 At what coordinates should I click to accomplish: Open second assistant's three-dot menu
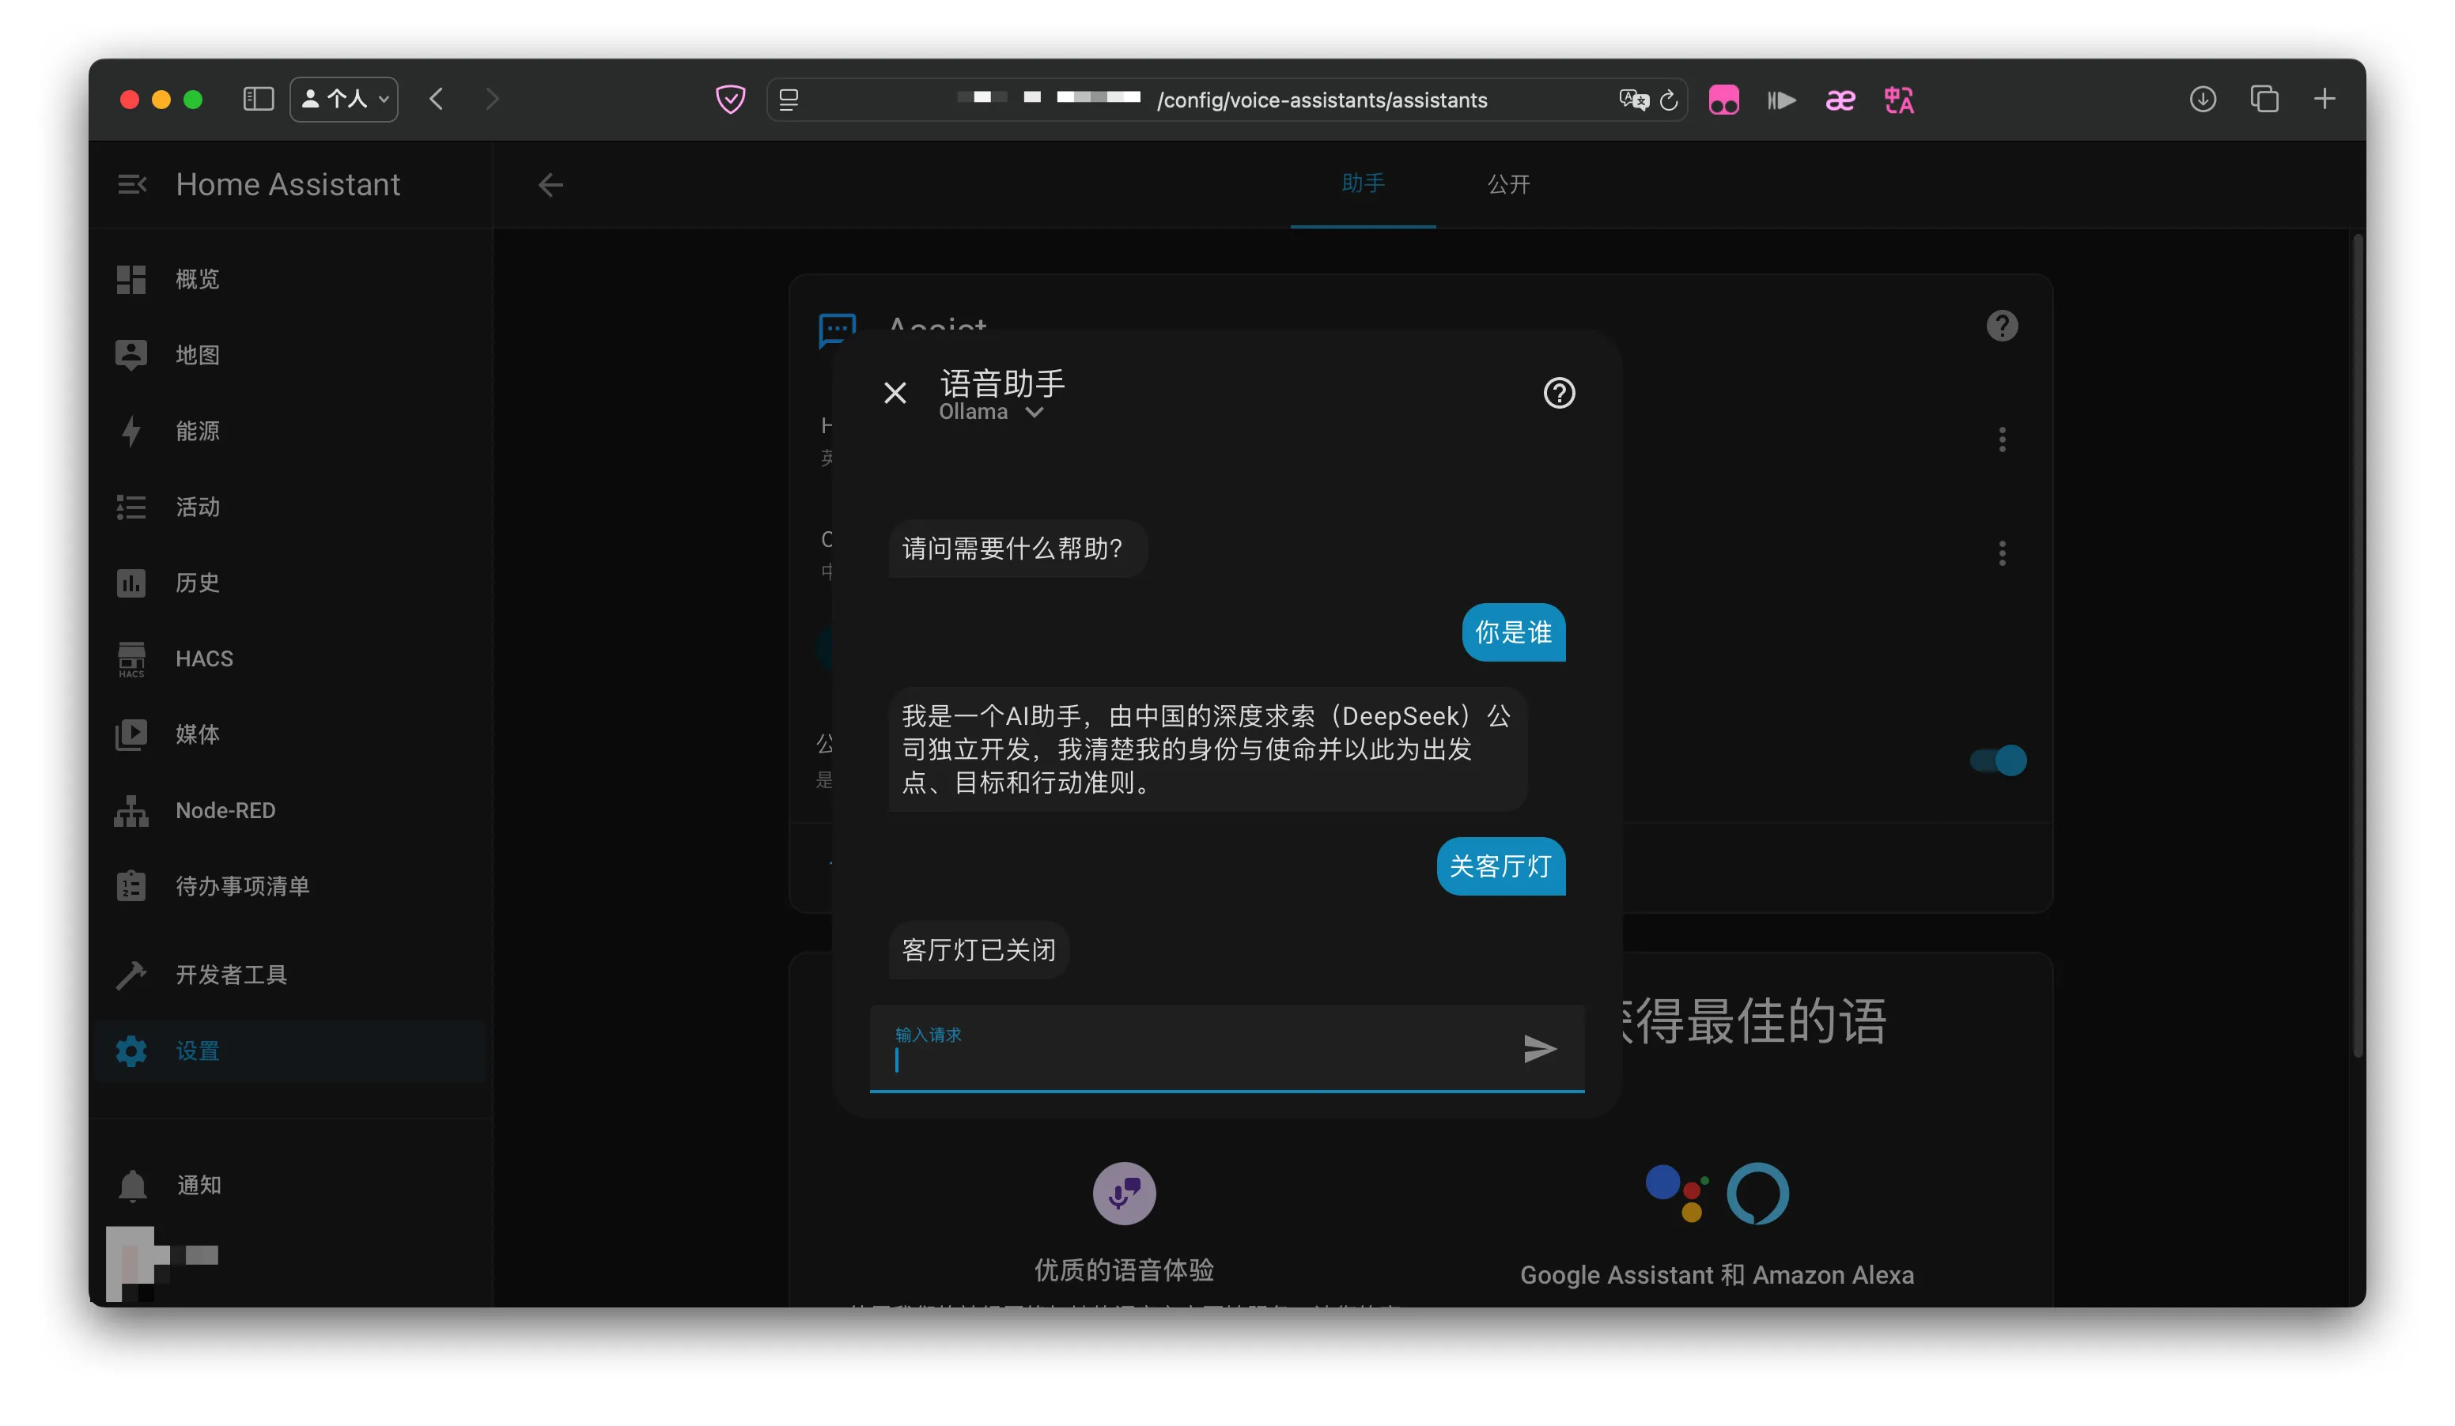[2002, 554]
